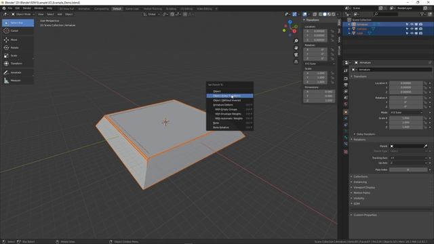
Task: Toggle lock for Scale X in properties panel
Action: (x=425, y=118)
